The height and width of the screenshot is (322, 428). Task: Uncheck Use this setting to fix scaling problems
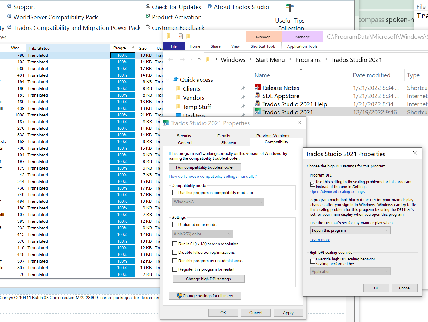(313, 184)
